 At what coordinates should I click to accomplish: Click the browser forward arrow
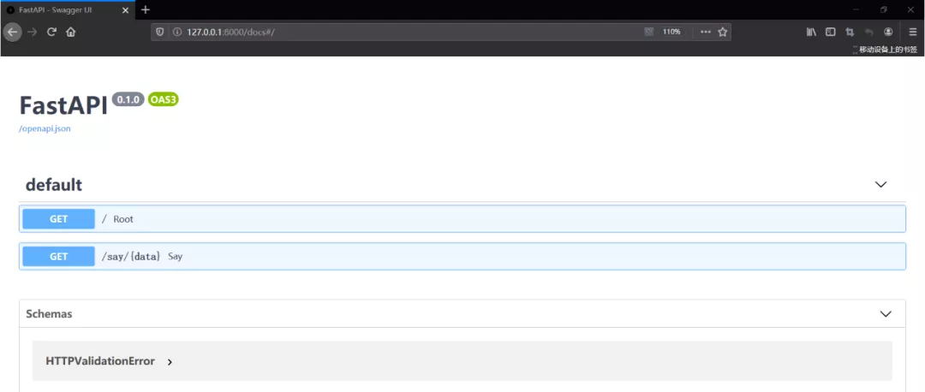33,32
